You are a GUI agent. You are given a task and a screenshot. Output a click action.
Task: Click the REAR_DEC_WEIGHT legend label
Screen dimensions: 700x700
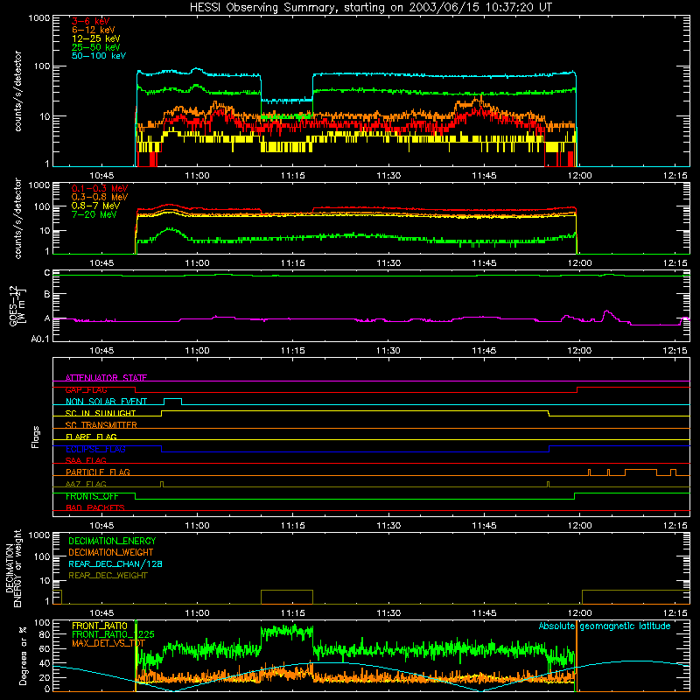click(x=108, y=576)
